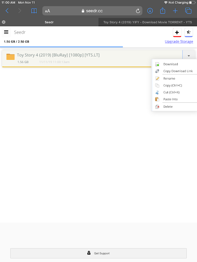Reload the seedr.cc page

[138, 11]
